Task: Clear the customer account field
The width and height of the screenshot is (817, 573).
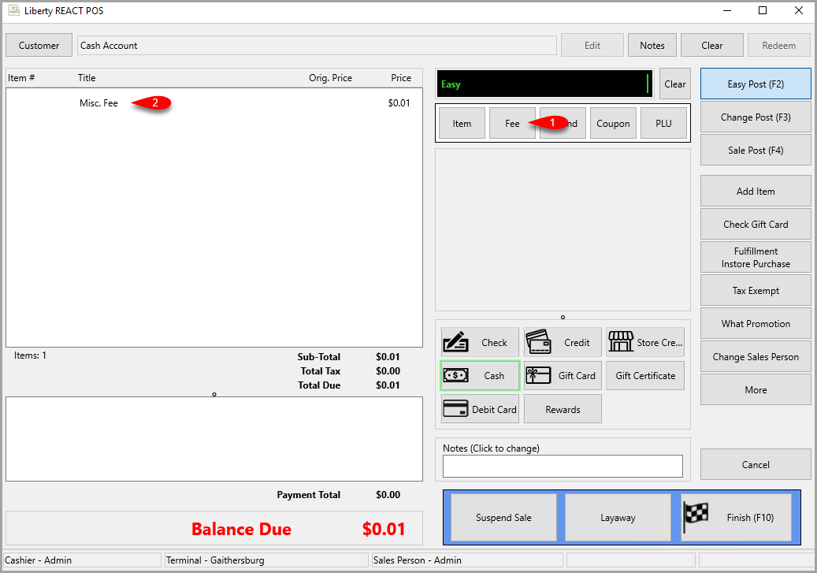Action: [711, 46]
